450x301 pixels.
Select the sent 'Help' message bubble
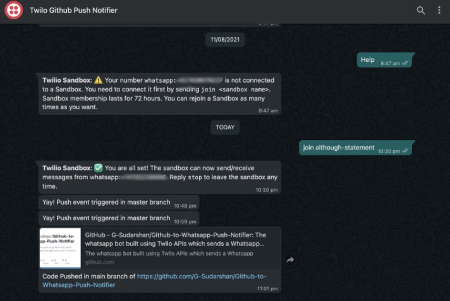[384, 60]
